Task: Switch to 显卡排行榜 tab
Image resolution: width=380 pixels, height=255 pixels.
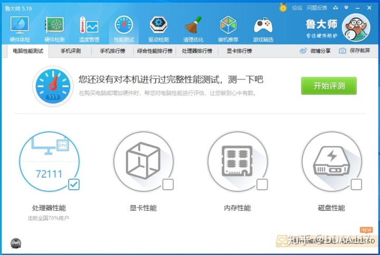Action: [x=239, y=51]
